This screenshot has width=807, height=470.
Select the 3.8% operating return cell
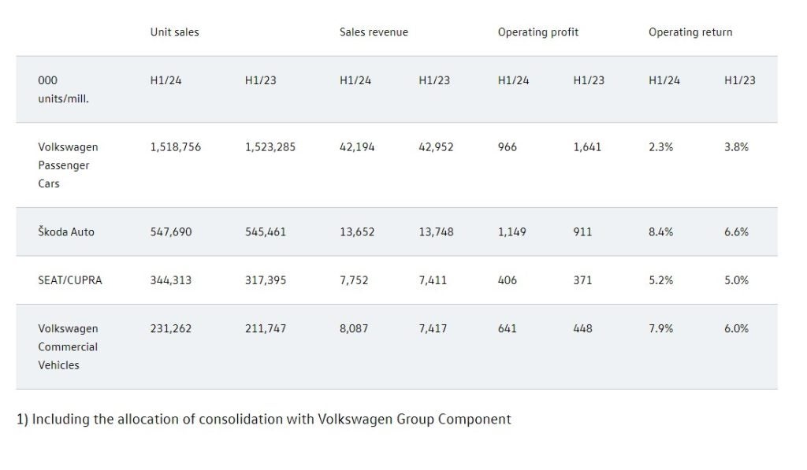736,147
